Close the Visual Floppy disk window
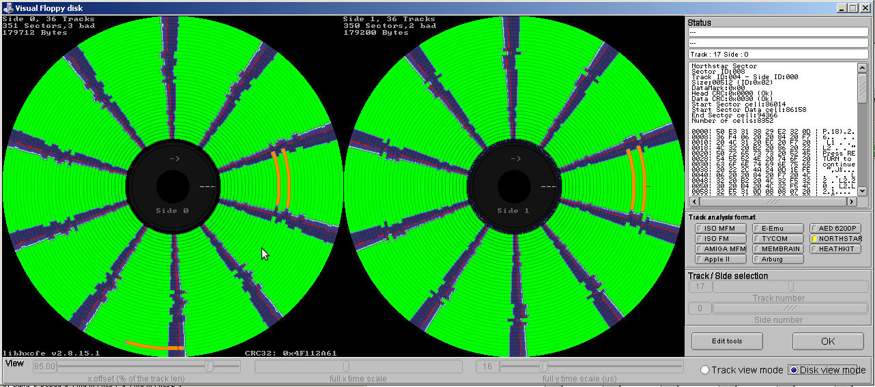The image size is (875, 387). pyautogui.click(x=865, y=8)
